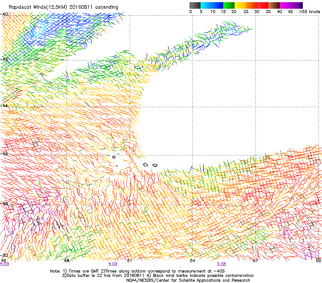
Task: Click the 'Rapidscat Winds(12.5KM) 20160811 ascending' title
Action: coord(64,7)
